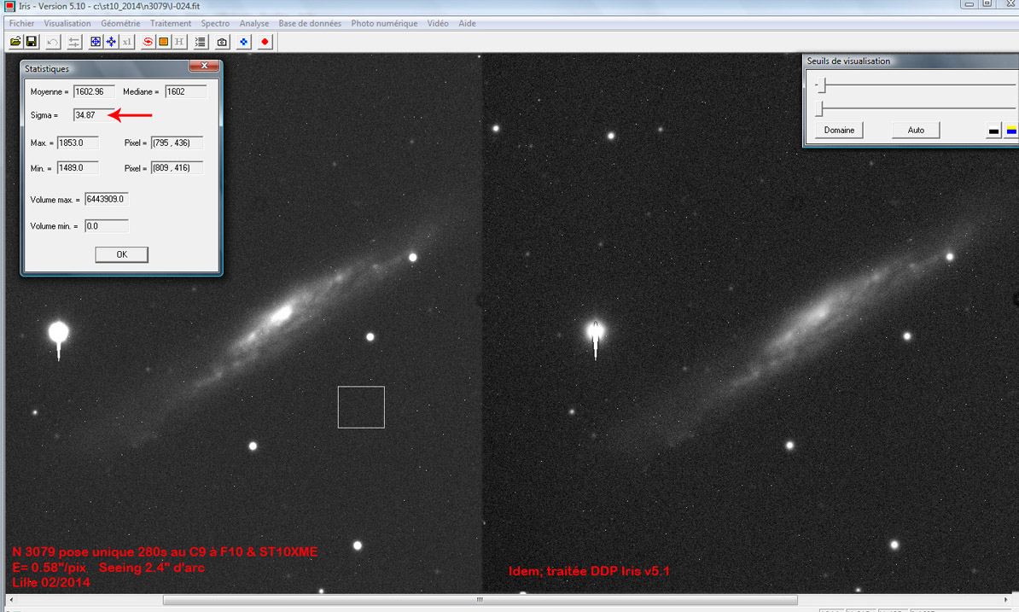Viewport: 1019px width, 612px height.
Task: Click the Sigma value field 34.87
Action: pos(94,115)
